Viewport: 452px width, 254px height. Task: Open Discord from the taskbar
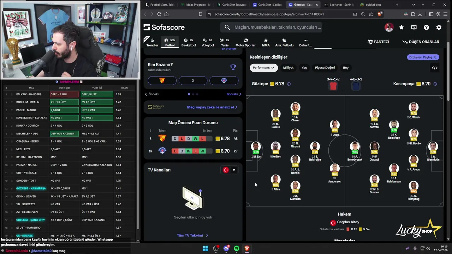coord(226,248)
